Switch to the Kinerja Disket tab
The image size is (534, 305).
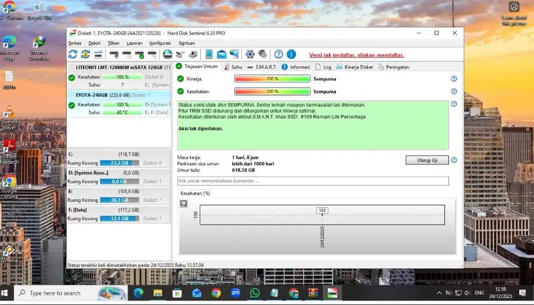[x=355, y=67]
